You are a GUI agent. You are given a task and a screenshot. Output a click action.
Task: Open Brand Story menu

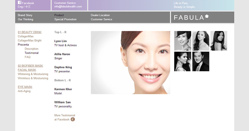tap(25, 15)
